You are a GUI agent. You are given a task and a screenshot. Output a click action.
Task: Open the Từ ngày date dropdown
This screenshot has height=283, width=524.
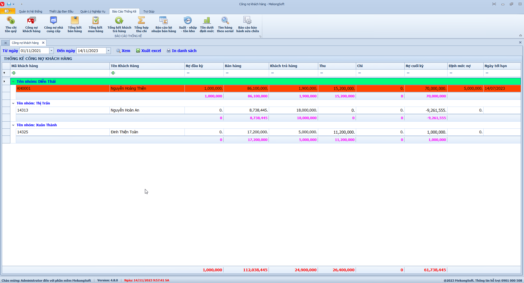[51, 51]
